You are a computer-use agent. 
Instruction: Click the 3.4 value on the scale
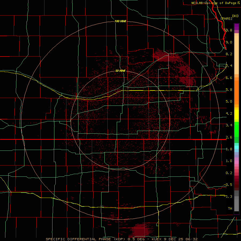[x=229, y=125]
